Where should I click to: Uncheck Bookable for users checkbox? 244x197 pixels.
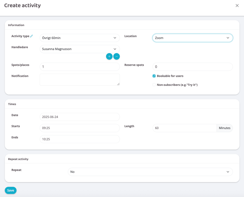[x=154, y=76]
